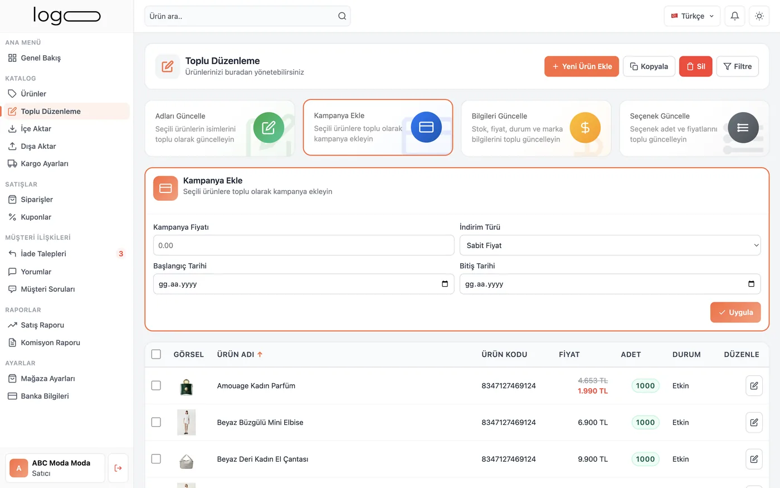780x488 pixels.
Task: Click the Amouage Kadın Parfüm product thumbnail
Action: pyautogui.click(x=187, y=386)
